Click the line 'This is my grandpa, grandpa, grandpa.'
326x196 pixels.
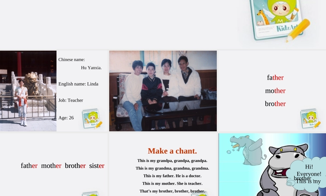click(x=172, y=161)
